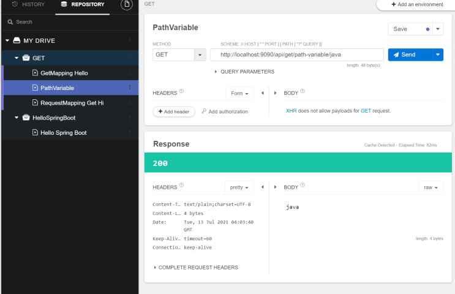This screenshot has width=455, height=294.
Task: Open the MY DRIVE options menu dots
Action: (x=130, y=40)
